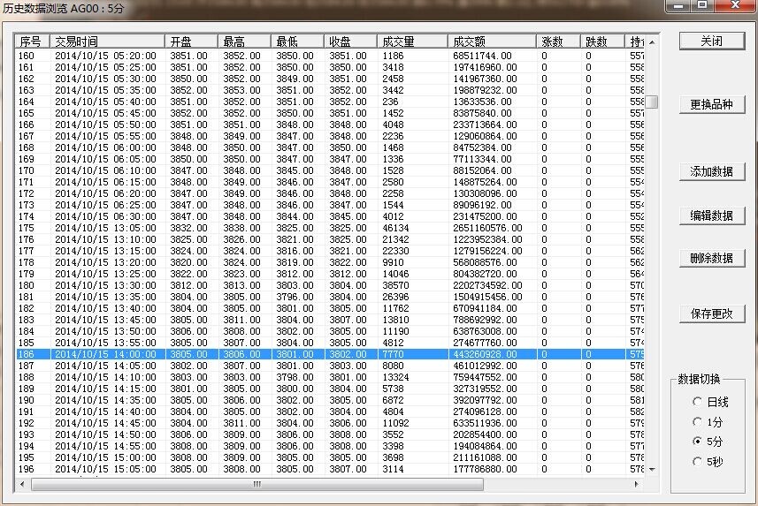The height and width of the screenshot is (506, 758).
Task: Click the 关闭 button
Action: [711, 42]
